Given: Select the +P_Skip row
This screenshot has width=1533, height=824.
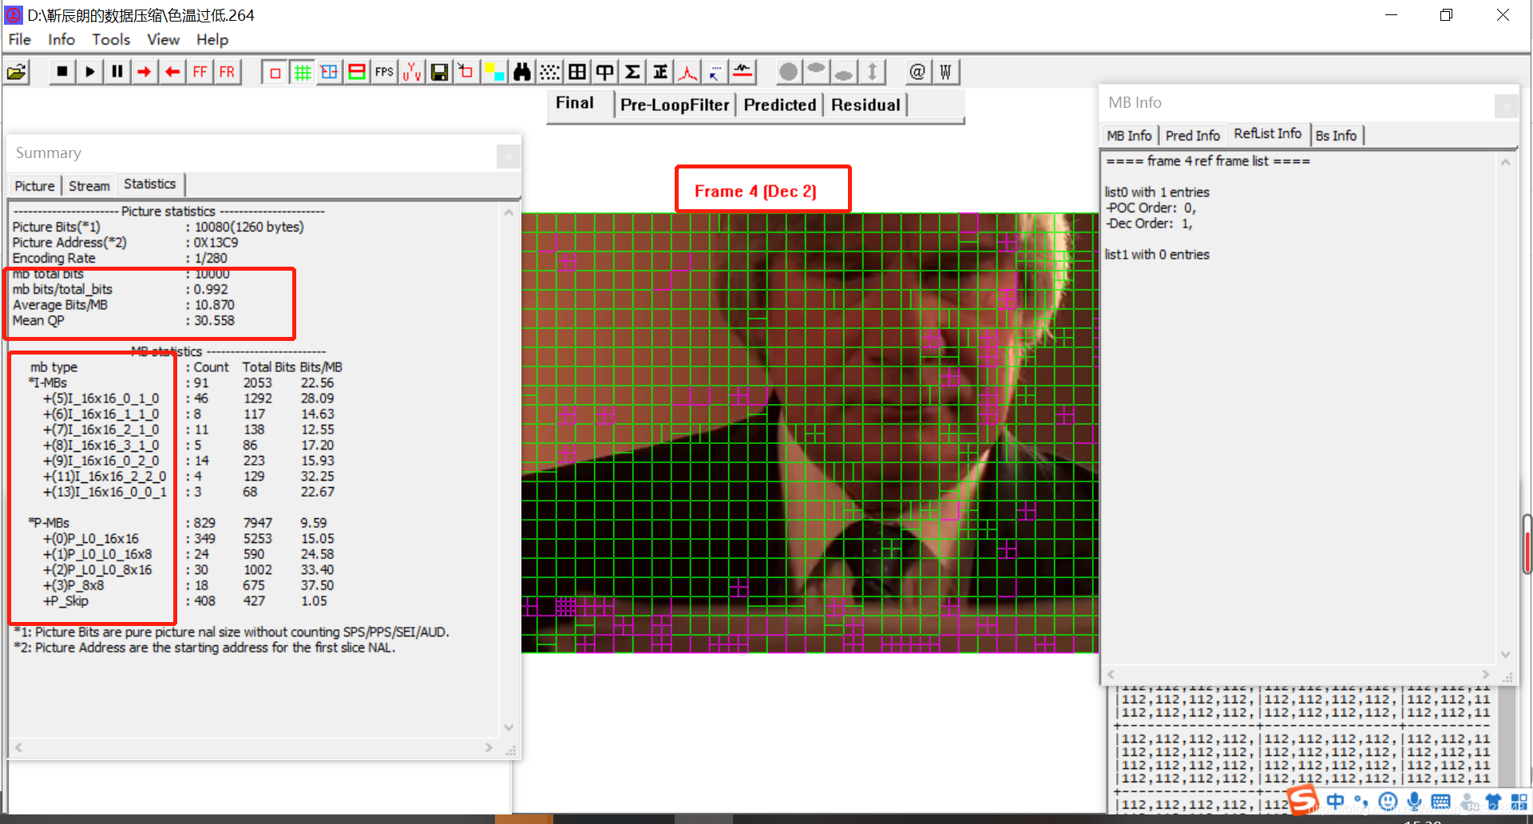Looking at the screenshot, I should 184,601.
